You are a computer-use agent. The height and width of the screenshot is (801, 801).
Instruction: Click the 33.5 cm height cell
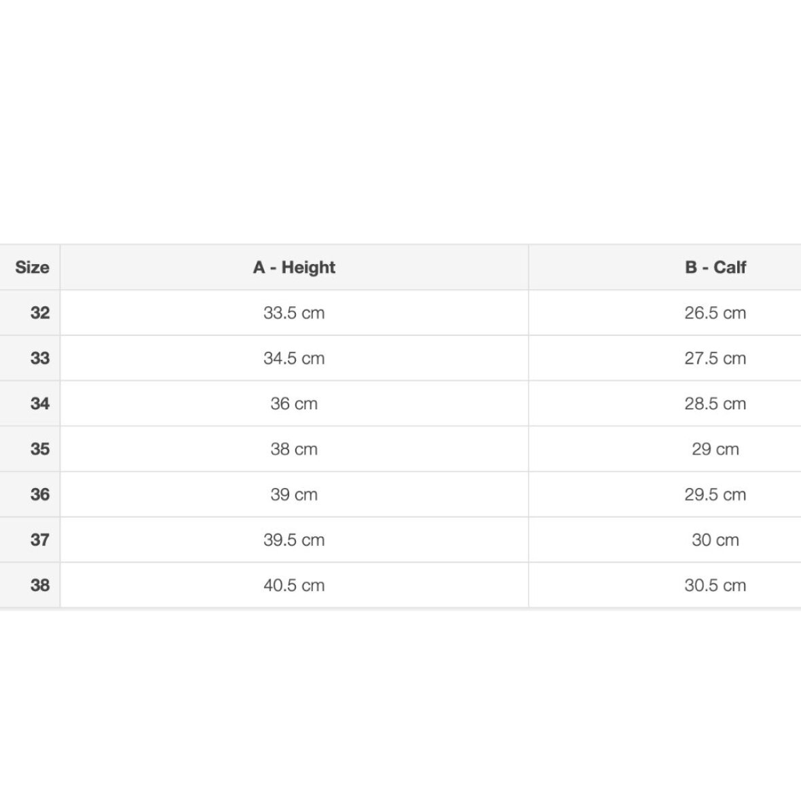pyautogui.click(x=294, y=313)
